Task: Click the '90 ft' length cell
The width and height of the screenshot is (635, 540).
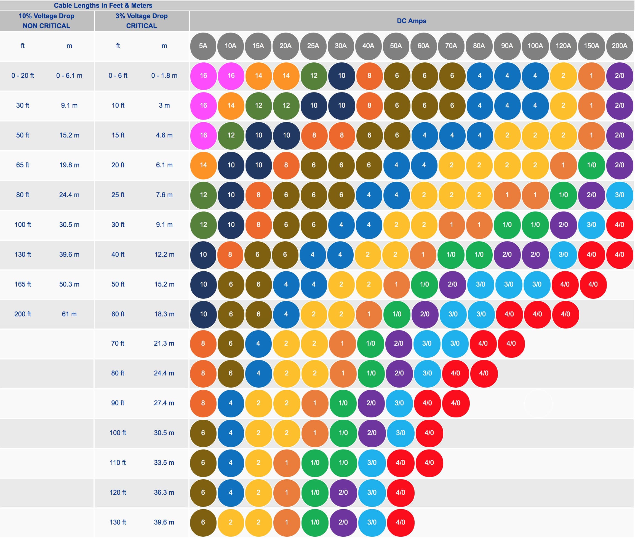Action: pyautogui.click(x=118, y=403)
